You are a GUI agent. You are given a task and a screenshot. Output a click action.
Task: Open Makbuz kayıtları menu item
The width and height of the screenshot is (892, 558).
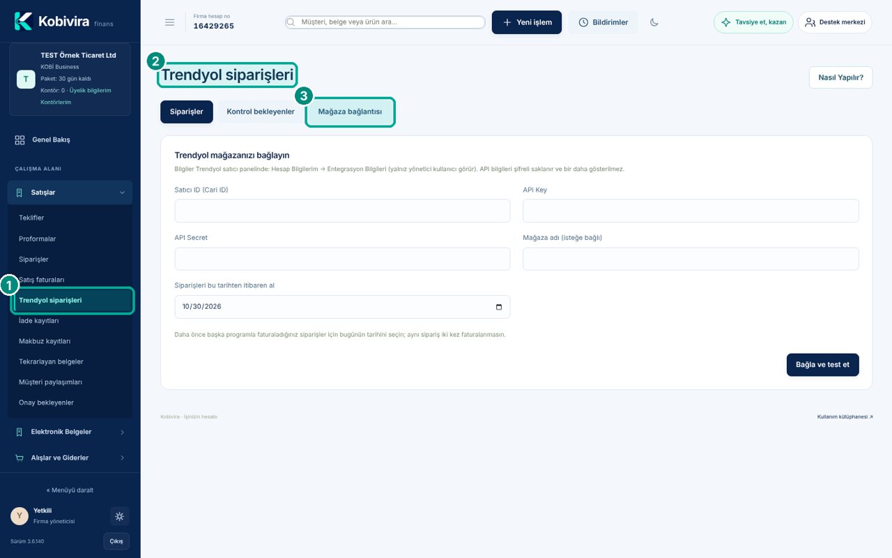pos(45,341)
